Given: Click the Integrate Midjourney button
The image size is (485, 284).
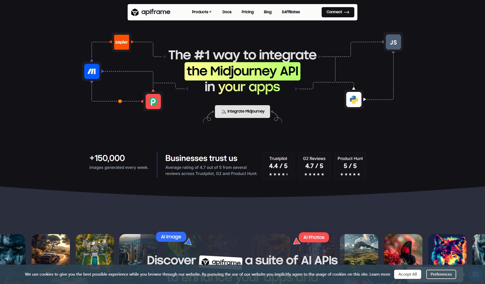Looking at the screenshot, I should click(242, 111).
